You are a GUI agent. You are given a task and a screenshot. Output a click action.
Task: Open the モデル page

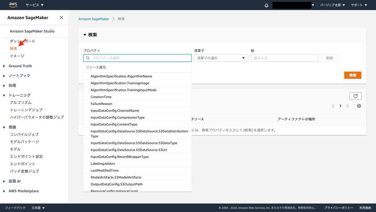pyautogui.click(x=15, y=149)
